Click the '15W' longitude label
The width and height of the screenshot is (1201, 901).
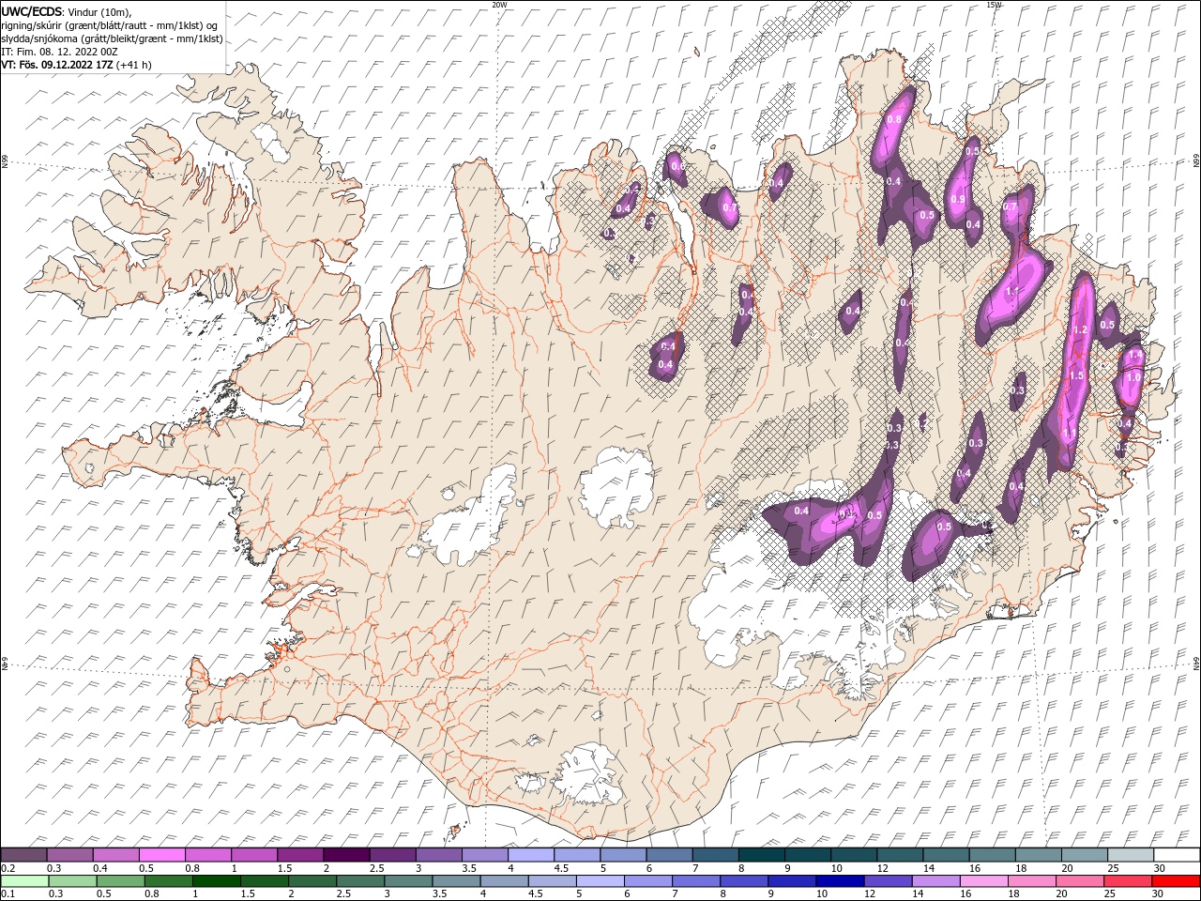pos(994,5)
